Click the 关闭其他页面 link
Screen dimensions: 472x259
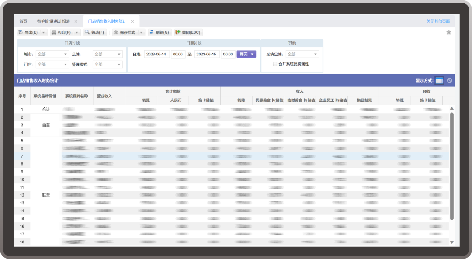tap(438, 21)
